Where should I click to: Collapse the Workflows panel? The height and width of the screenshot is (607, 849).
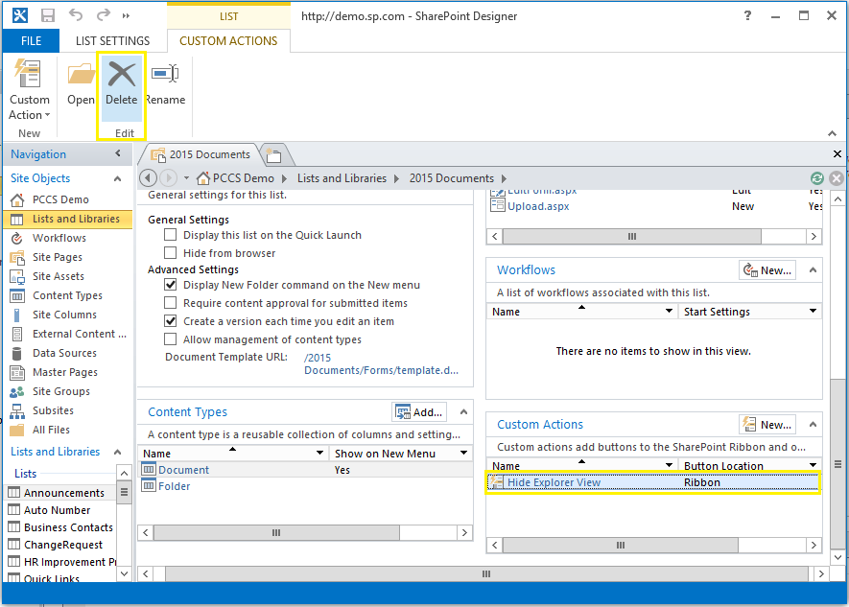point(813,270)
